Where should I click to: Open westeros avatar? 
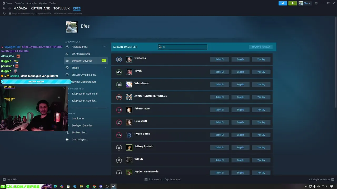tap(129, 59)
